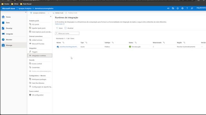This screenshot has height=115, width=206.
Task: Click the Estudos bookmark folder
Action: (5, 4)
